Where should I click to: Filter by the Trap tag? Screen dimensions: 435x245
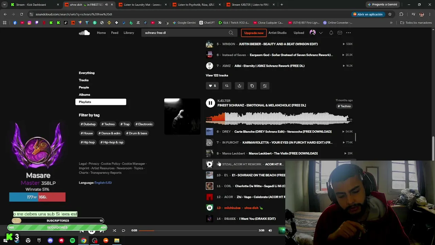click(125, 124)
